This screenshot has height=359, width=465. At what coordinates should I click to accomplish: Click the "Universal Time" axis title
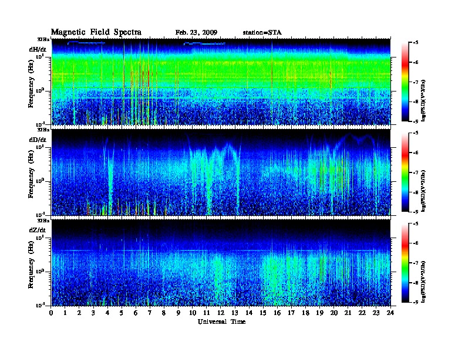(221, 321)
